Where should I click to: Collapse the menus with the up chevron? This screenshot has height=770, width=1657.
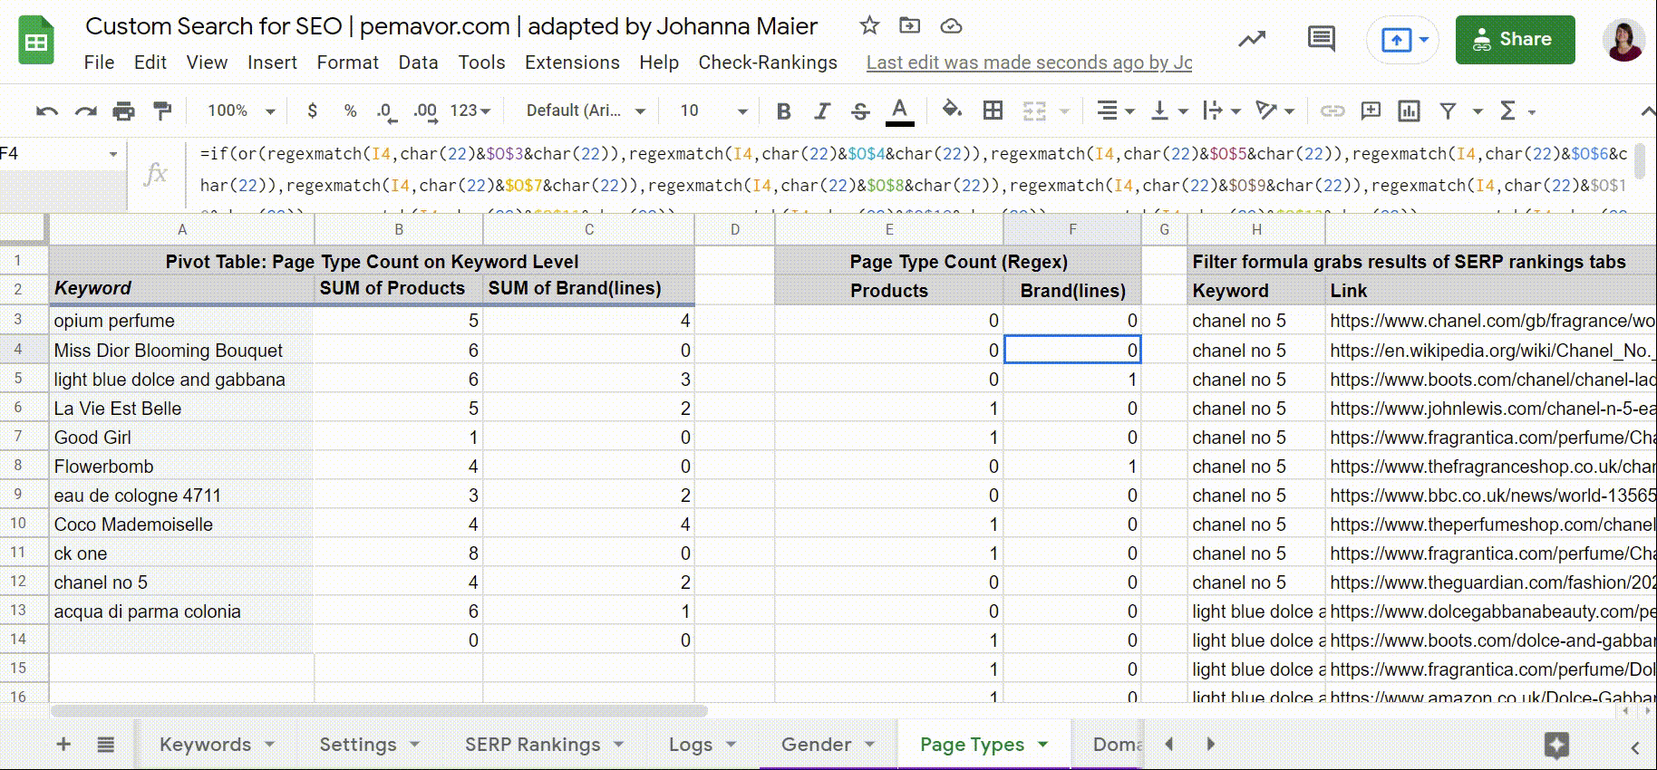tap(1647, 111)
